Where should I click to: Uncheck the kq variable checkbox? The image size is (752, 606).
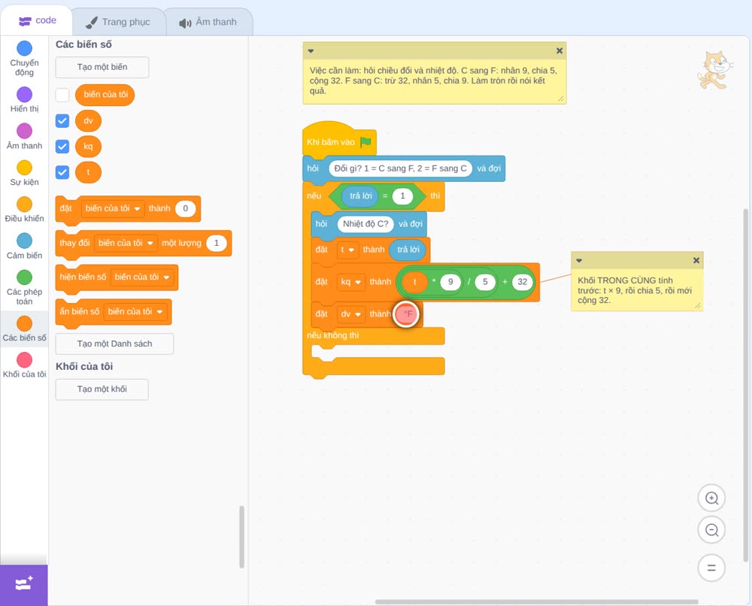[x=62, y=146]
